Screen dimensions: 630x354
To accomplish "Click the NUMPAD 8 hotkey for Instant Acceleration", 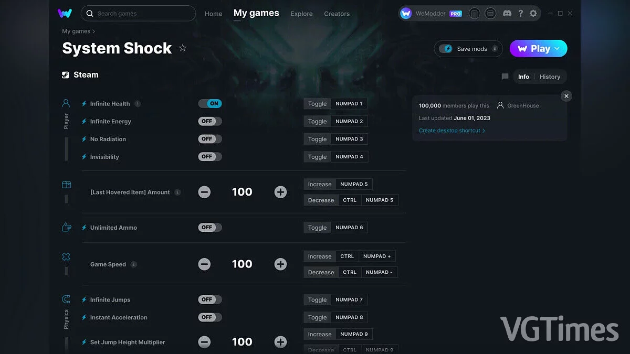I will pyautogui.click(x=349, y=317).
